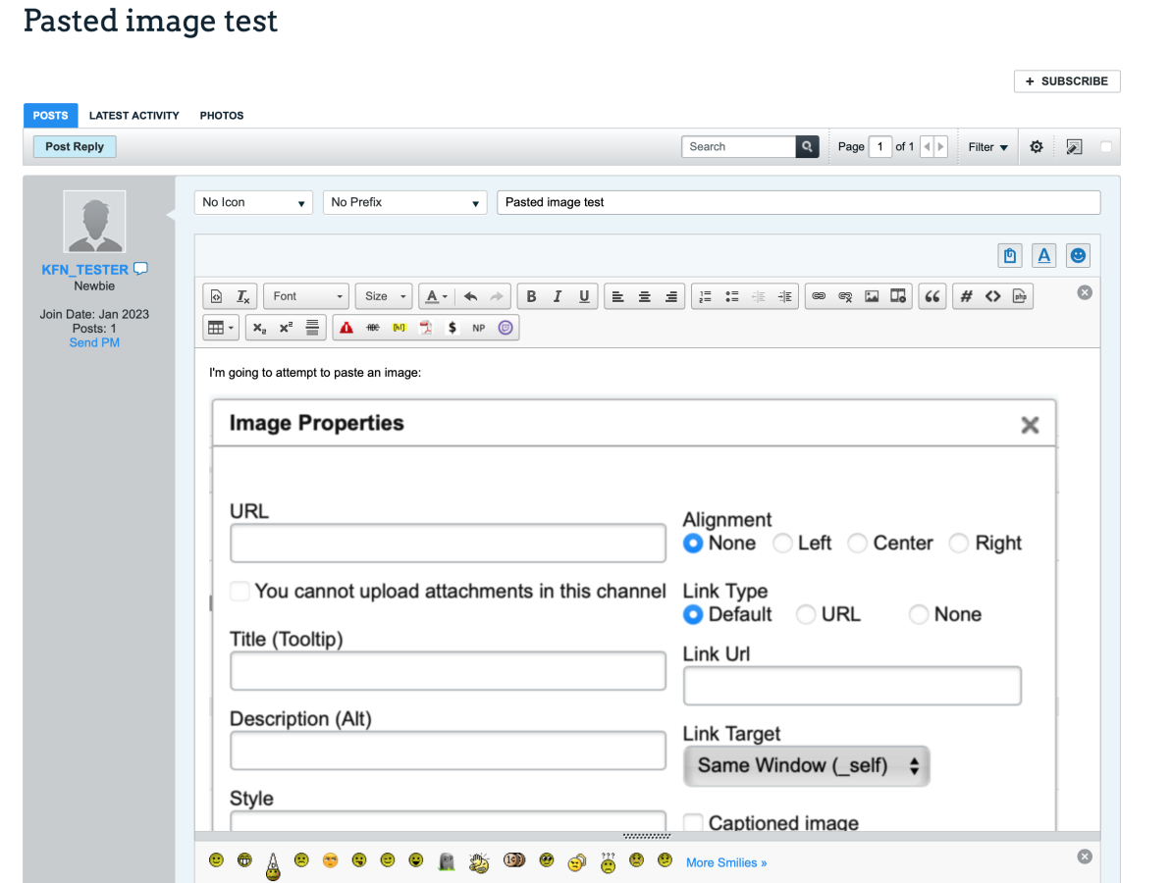Select the Default link type
The height and width of the screenshot is (883, 1171).
point(693,614)
